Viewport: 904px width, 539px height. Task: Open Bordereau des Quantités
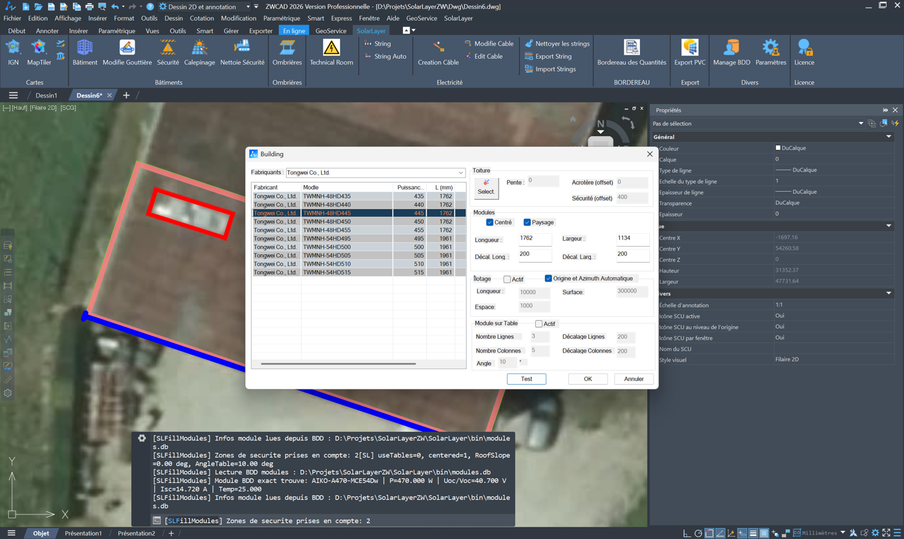[632, 52]
